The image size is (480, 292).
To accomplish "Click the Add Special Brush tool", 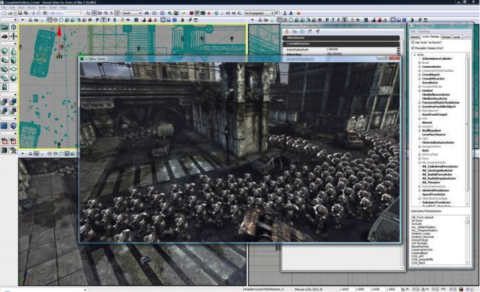I will (5, 126).
